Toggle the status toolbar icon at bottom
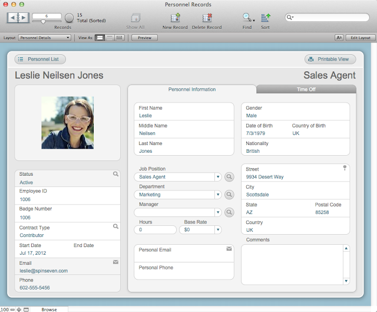The height and width of the screenshot is (312, 377). (x=26, y=310)
